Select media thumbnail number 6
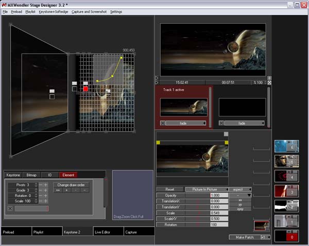The image size is (309, 246). click(286, 146)
